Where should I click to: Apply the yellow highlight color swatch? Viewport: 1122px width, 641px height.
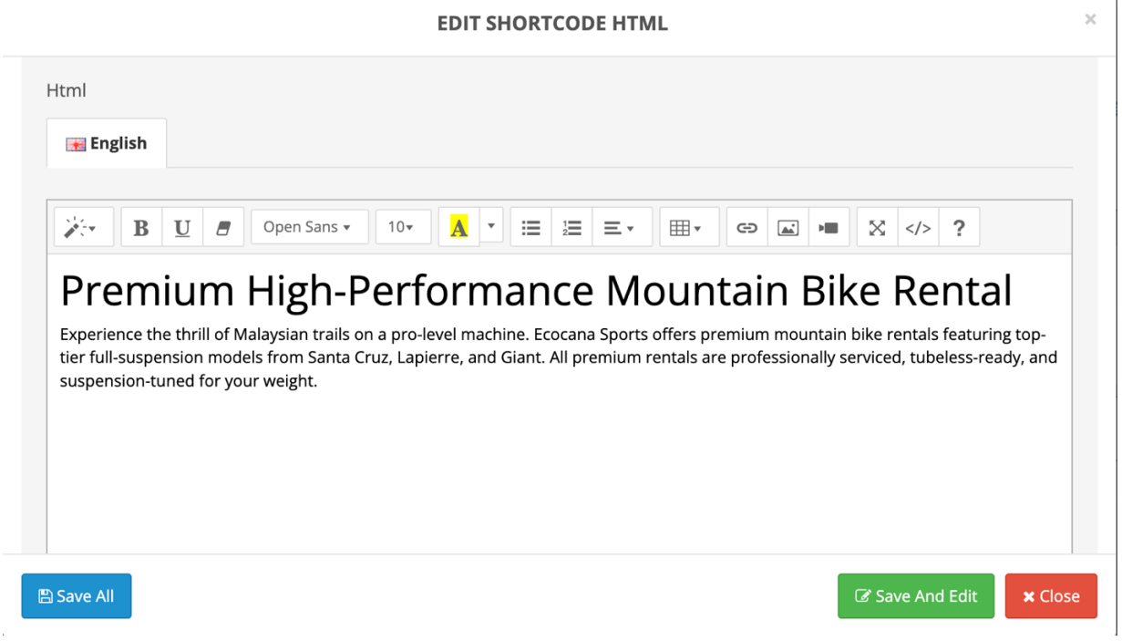[x=458, y=228]
